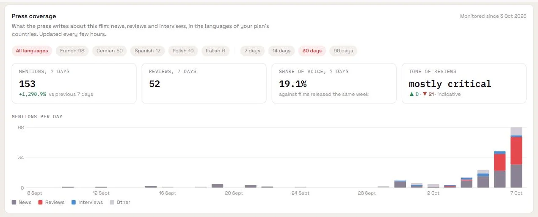Switch range to 90 days

pos(343,51)
